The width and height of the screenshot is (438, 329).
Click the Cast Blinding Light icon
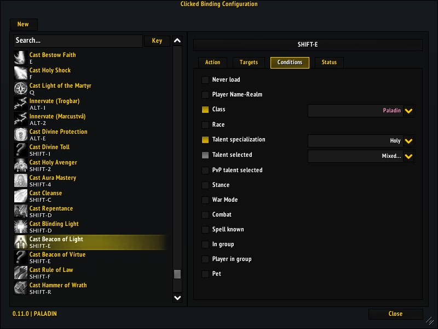click(21, 226)
